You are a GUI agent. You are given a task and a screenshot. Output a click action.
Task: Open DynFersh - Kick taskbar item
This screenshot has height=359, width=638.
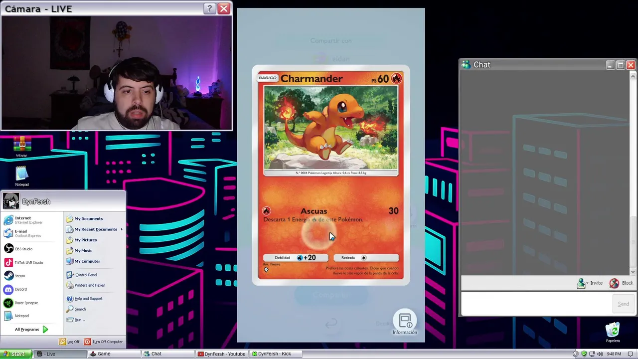(x=275, y=354)
